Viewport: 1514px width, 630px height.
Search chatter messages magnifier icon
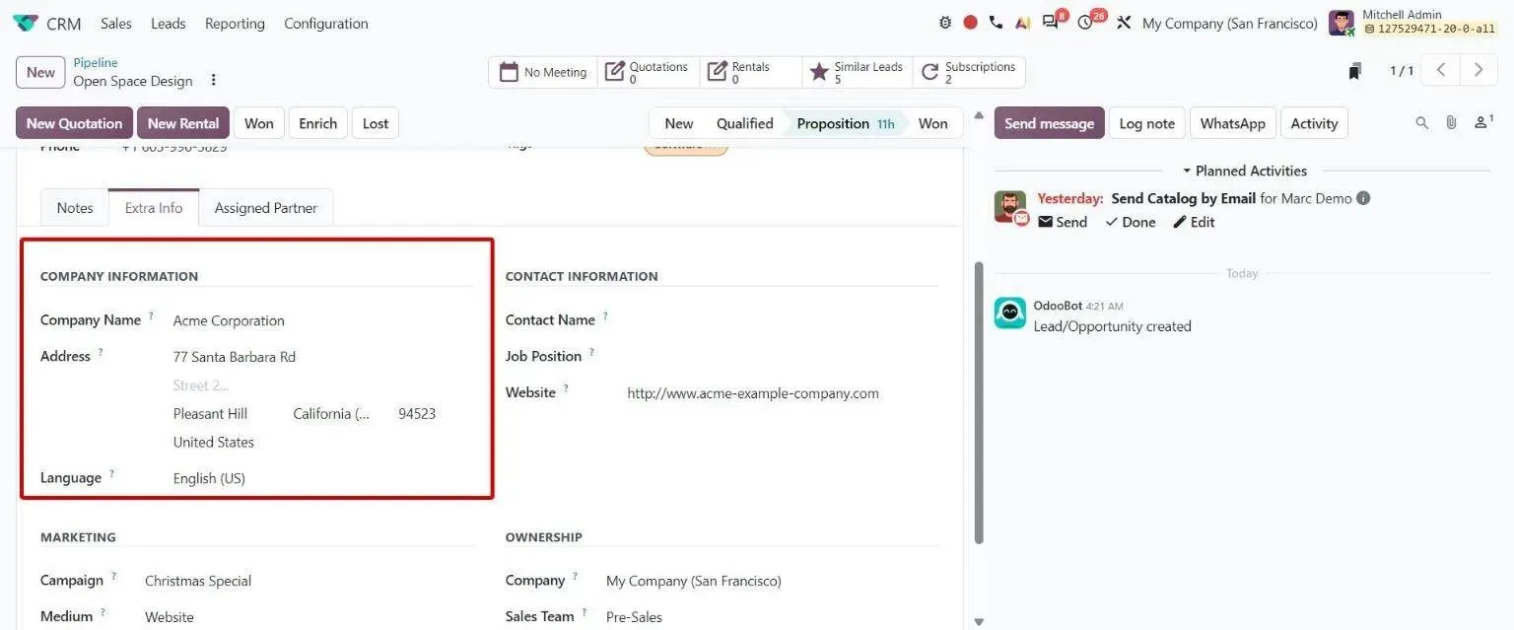click(1421, 123)
